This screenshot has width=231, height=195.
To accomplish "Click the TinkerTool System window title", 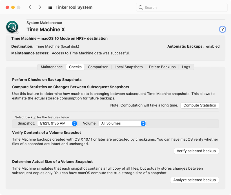I will click(x=74, y=7).
